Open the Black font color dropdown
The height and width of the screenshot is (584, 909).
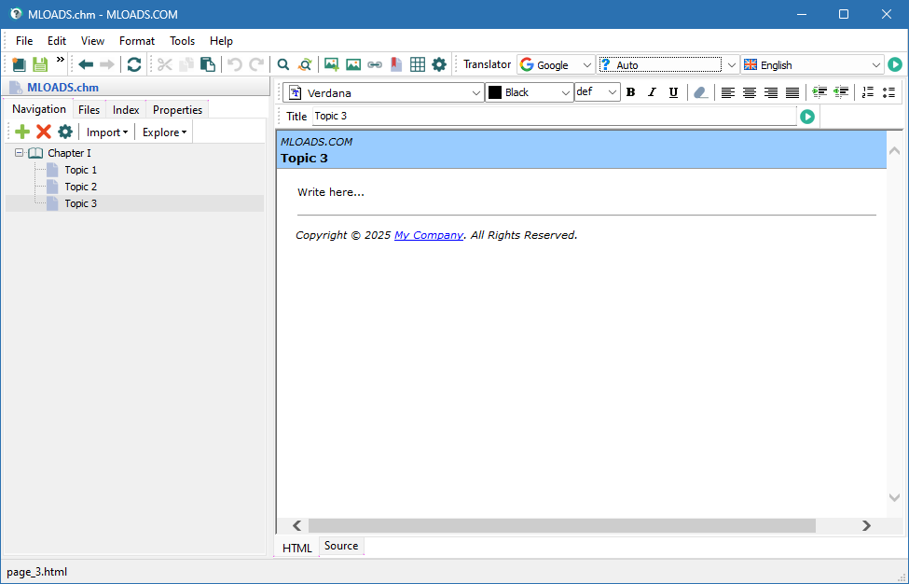click(x=530, y=92)
